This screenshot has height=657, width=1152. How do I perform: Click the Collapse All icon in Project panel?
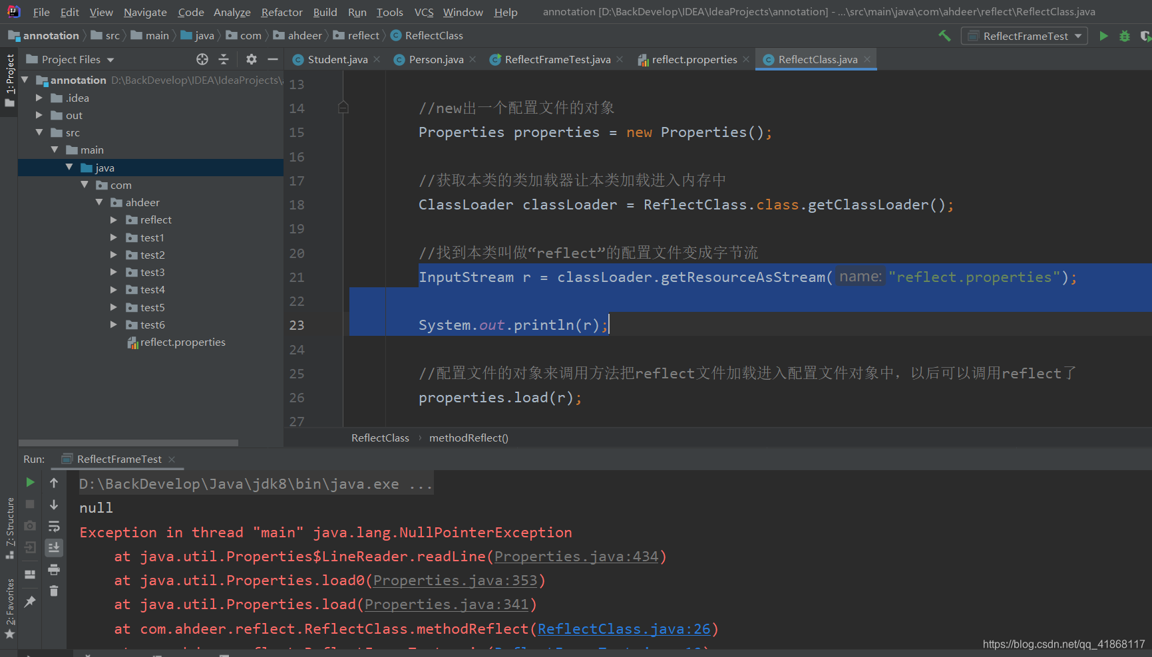[224, 59]
